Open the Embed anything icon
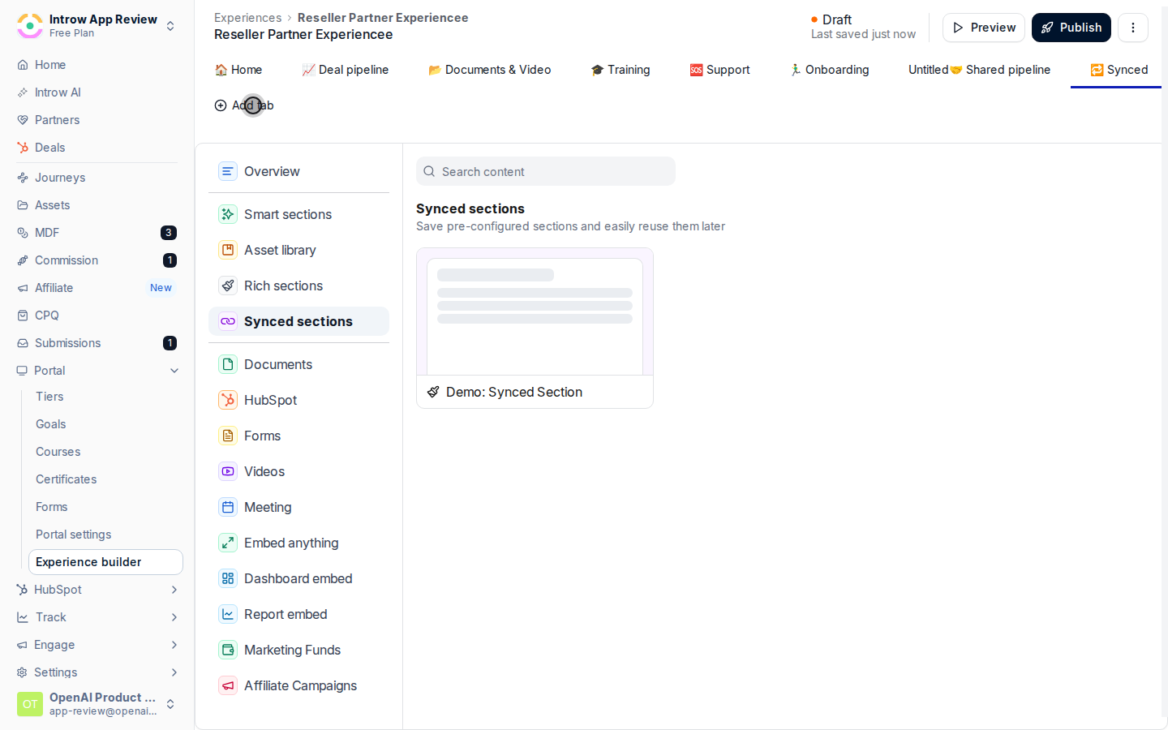The height and width of the screenshot is (730, 1168). pos(228,543)
